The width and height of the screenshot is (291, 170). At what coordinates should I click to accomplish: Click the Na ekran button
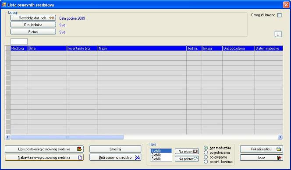click(x=187, y=152)
